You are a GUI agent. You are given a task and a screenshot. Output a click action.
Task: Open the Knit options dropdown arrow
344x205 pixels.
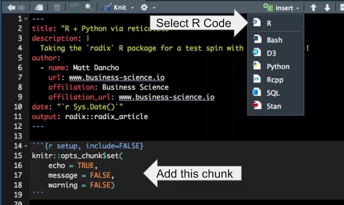click(x=132, y=8)
